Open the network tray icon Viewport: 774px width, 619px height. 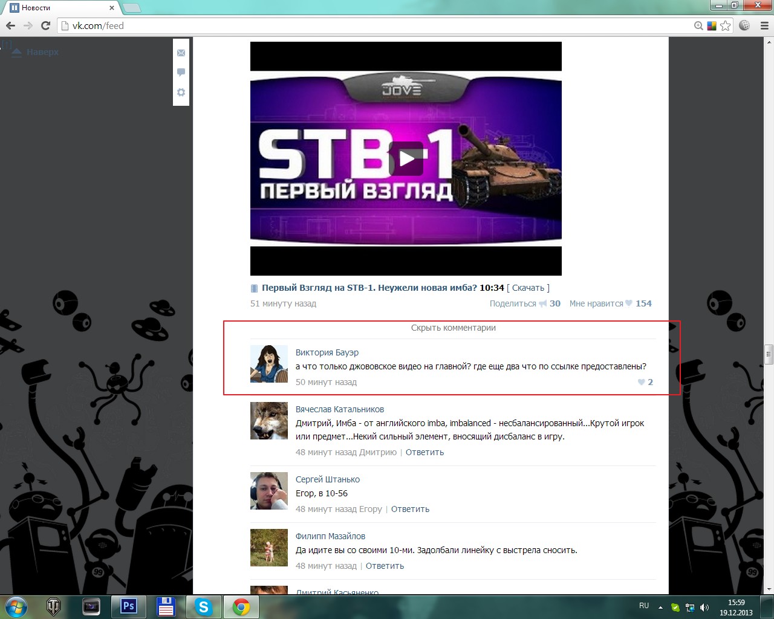[x=689, y=607]
